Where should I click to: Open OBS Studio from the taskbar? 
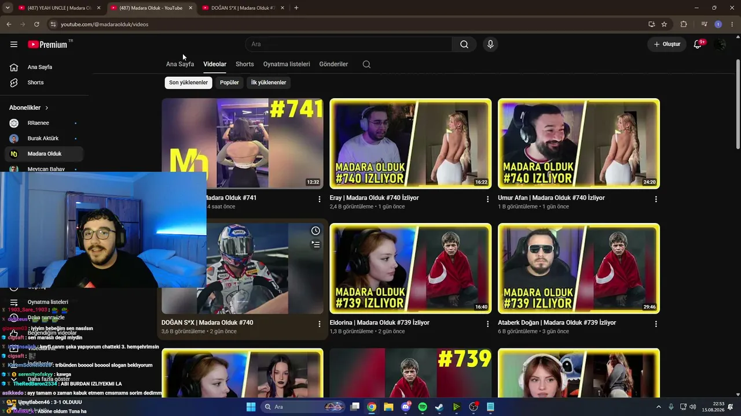tap(474, 407)
